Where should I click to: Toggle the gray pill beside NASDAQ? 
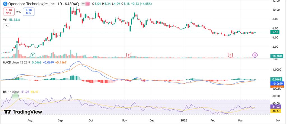coord(83,4)
